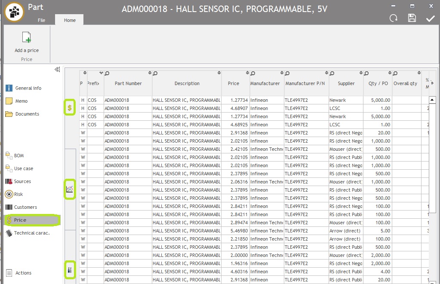Screen dimensions: 440x284
Task: Sort by the Price column header
Action: [x=233, y=83]
